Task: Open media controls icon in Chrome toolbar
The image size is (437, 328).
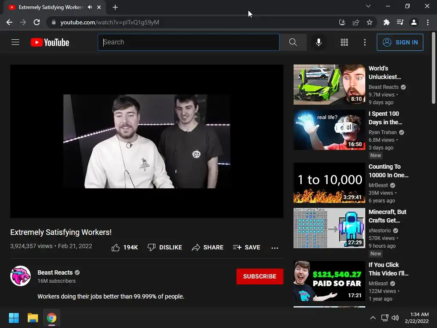Action: pos(400,22)
